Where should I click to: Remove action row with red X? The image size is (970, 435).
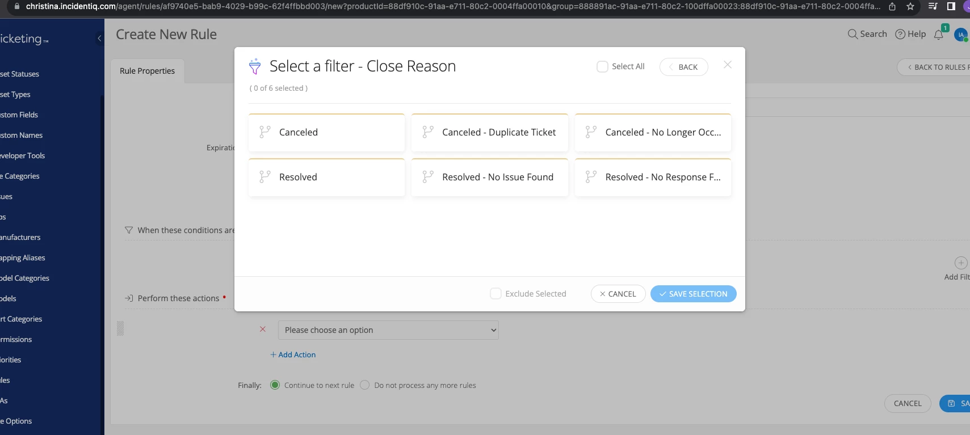(263, 329)
